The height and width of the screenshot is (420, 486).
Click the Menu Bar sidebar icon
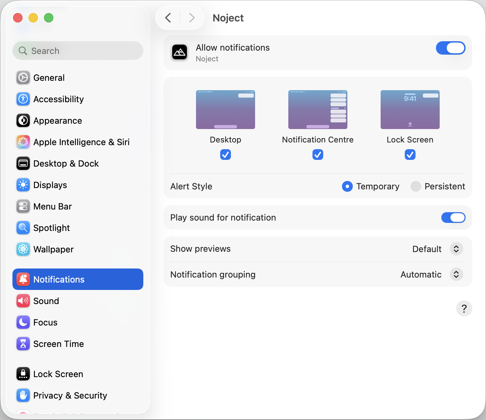coord(23,206)
